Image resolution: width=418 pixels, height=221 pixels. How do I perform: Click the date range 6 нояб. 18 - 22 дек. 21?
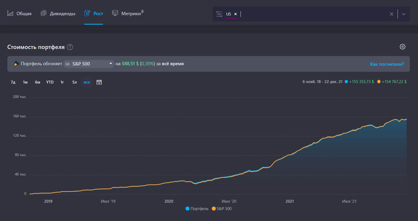[x=322, y=82]
